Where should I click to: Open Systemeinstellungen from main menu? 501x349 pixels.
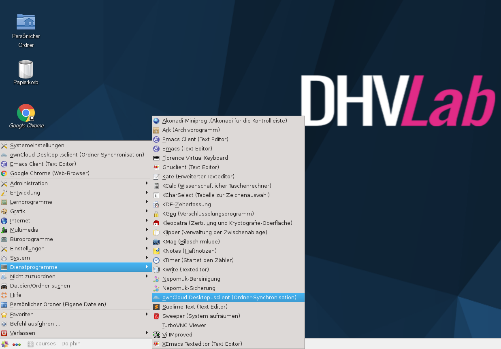(75, 145)
